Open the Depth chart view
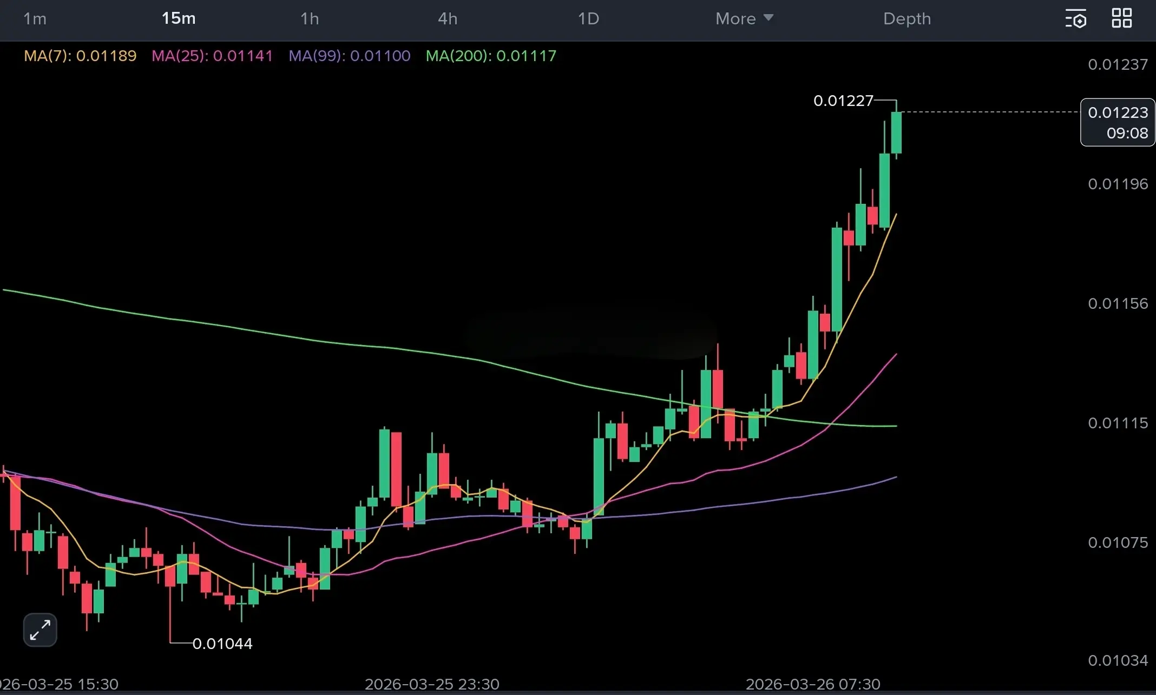The width and height of the screenshot is (1156, 695). coord(907,19)
